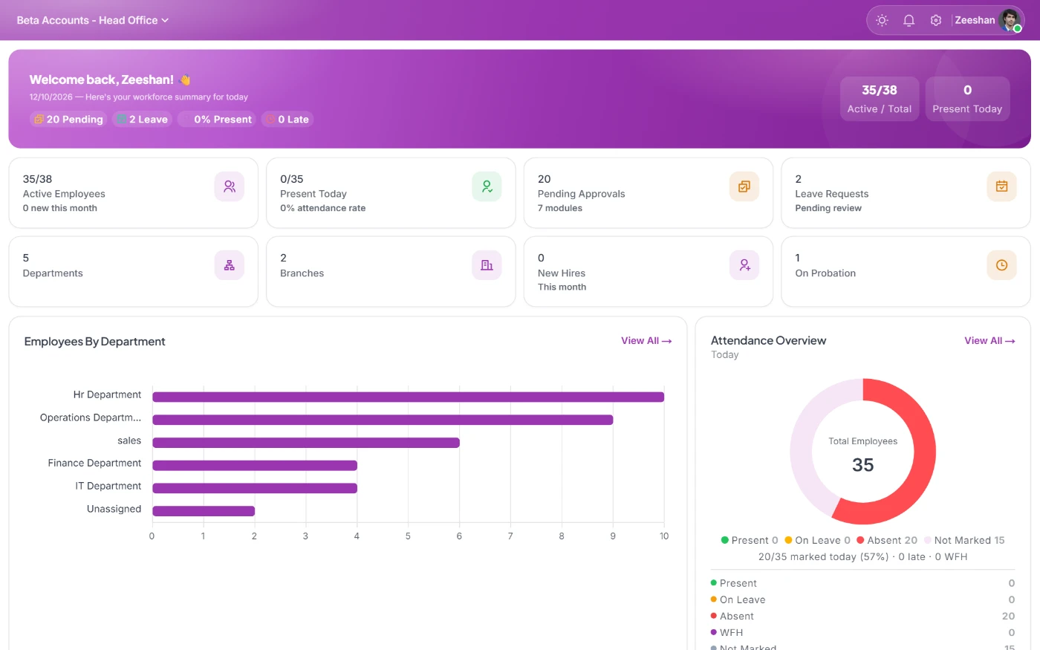1040x650 pixels.
Task: Click the Not Marked donut segment
Action: pyautogui.click(x=802, y=438)
